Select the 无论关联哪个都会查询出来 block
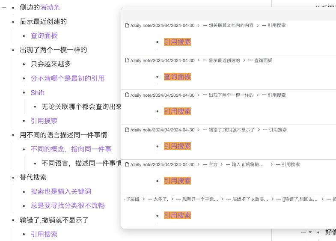 81,107
